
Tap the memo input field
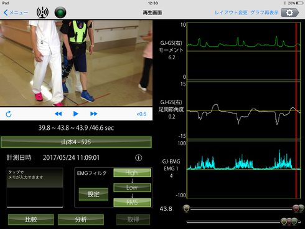(x=35, y=188)
